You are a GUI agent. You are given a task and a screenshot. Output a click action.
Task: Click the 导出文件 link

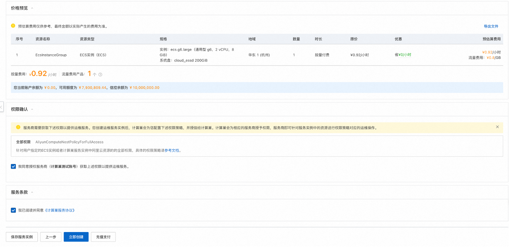pos(491,26)
